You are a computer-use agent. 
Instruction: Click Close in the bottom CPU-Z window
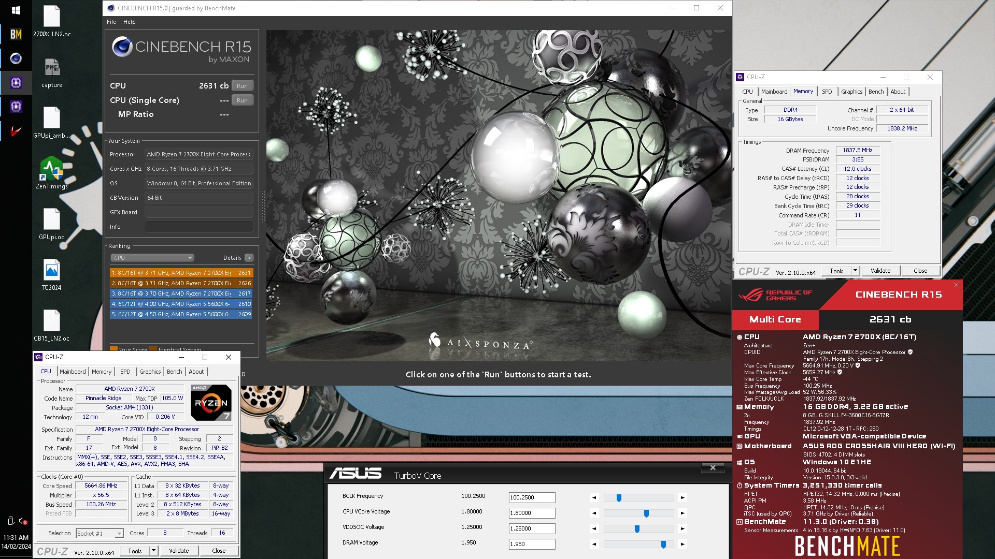[x=219, y=551]
